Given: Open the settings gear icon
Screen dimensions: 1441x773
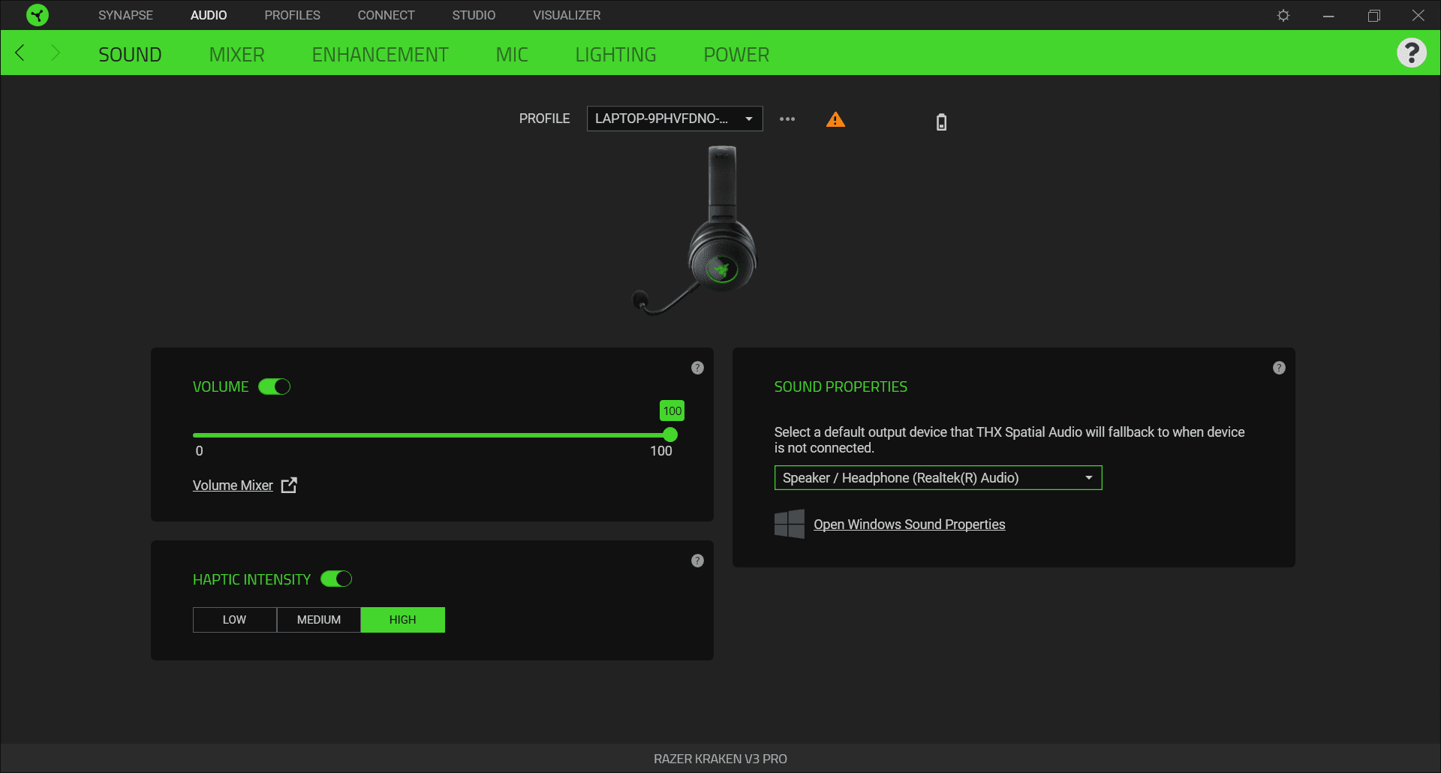Looking at the screenshot, I should pos(1283,16).
